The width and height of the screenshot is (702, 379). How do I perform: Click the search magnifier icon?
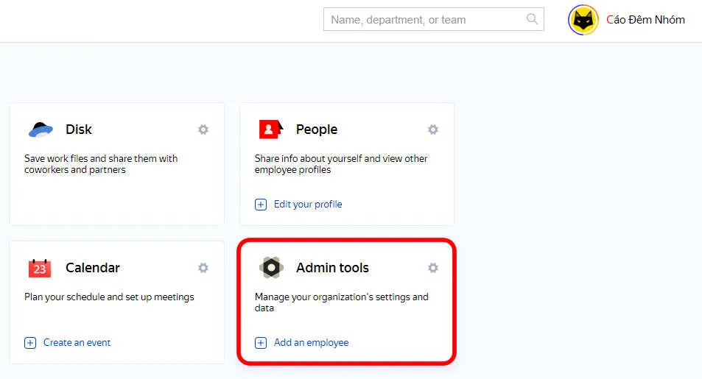point(532,20)
